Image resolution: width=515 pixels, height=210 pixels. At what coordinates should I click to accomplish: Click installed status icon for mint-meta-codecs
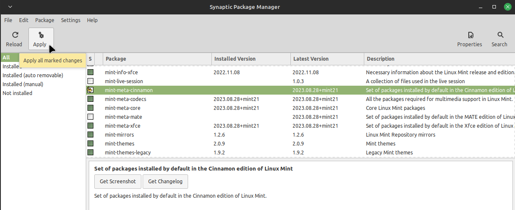point(90,99)
